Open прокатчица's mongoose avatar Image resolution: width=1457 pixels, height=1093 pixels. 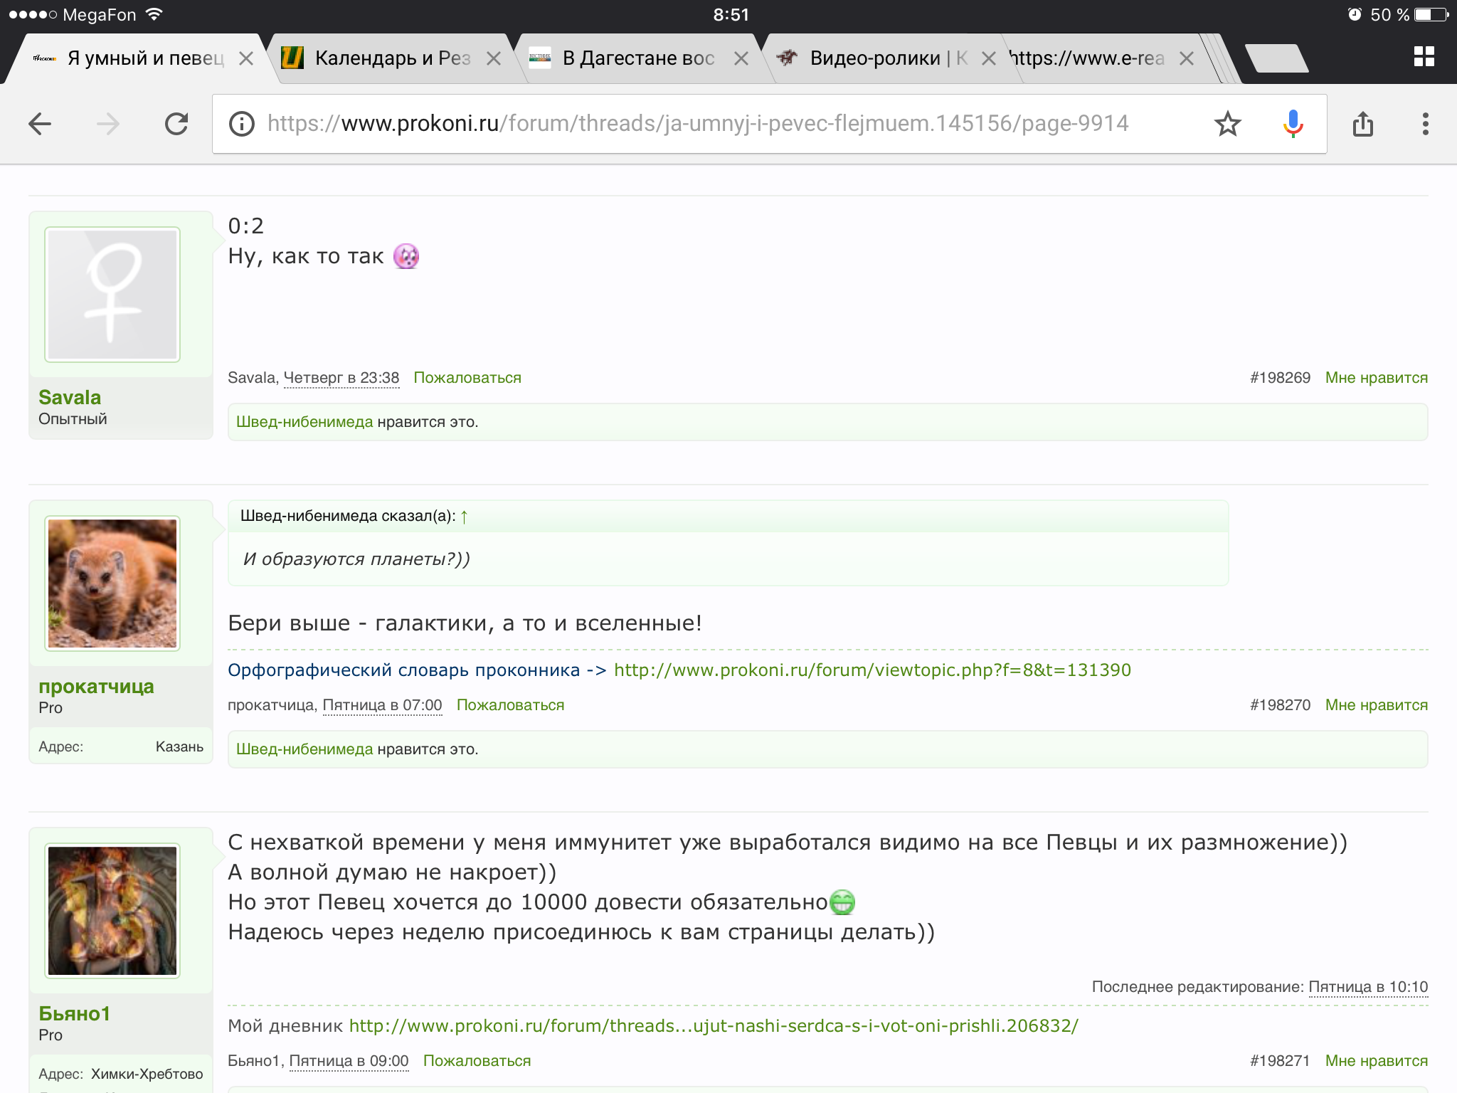[112, 584]
